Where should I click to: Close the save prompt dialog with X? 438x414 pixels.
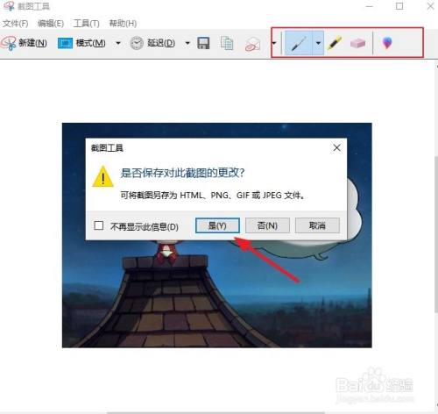pos(336,148)
